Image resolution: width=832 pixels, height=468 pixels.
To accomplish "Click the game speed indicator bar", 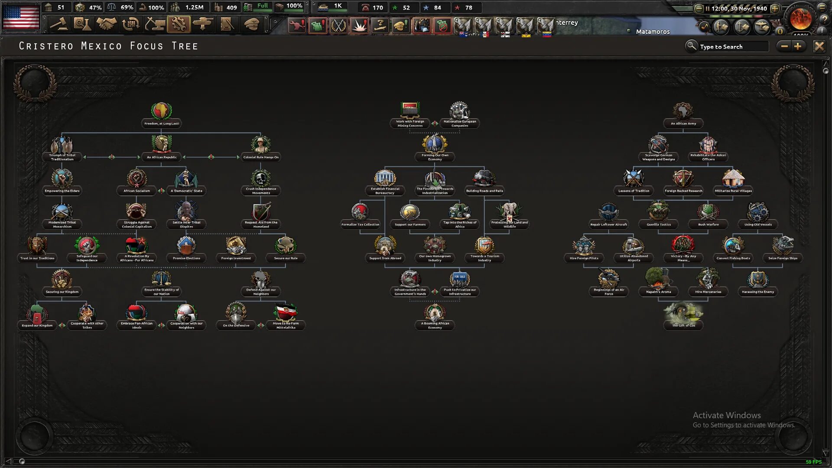I will click(735, 16).
